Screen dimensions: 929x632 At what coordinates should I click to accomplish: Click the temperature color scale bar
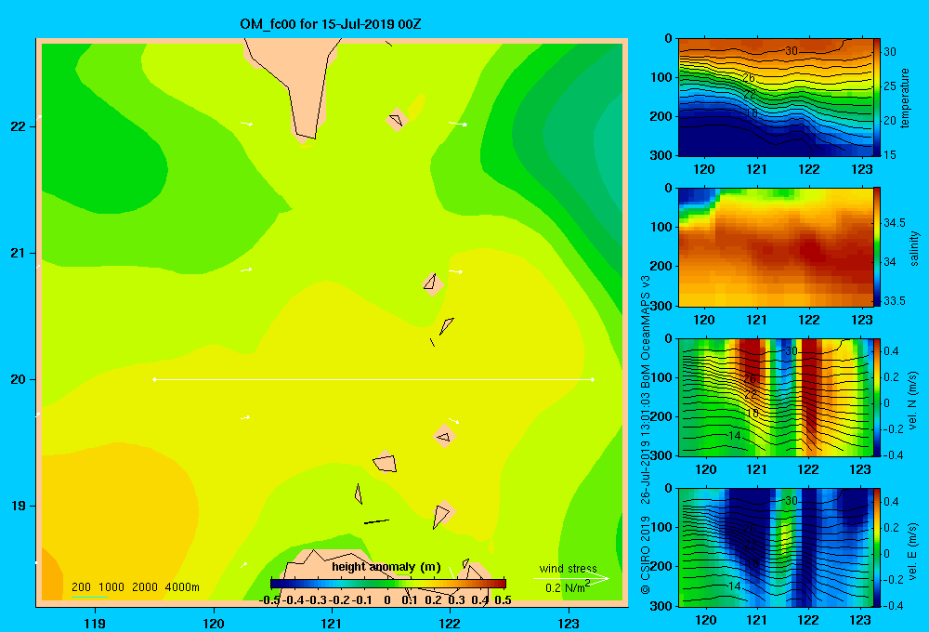[x=877, y=98]
